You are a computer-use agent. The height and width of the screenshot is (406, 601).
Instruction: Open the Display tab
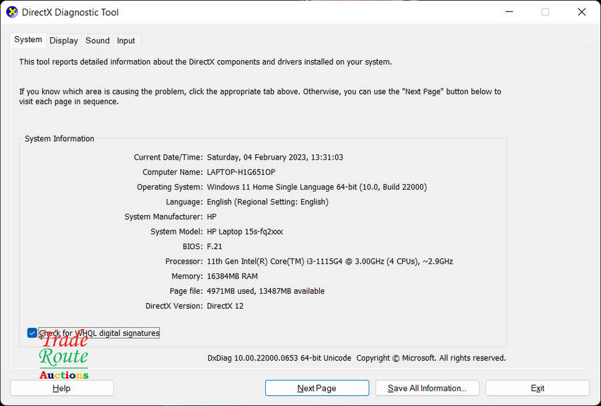[63, 41]
